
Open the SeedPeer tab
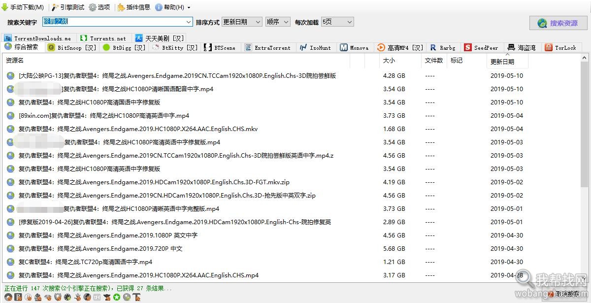482,48
